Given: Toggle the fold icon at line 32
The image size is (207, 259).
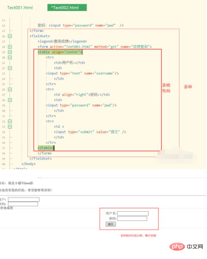Looking at the screenshot, I should click(x=10, y=121).
